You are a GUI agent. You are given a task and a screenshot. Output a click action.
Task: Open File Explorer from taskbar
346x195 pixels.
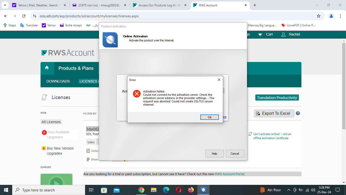(154, 190)
